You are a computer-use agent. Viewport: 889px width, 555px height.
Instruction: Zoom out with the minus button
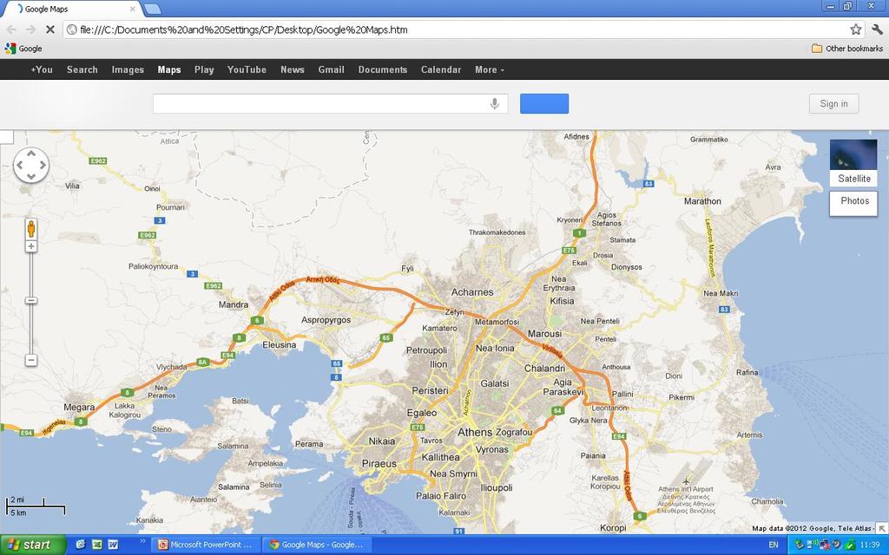click(31, 360)
